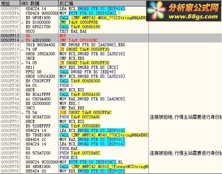Open the www.88gs.com link

click(193, 17)
